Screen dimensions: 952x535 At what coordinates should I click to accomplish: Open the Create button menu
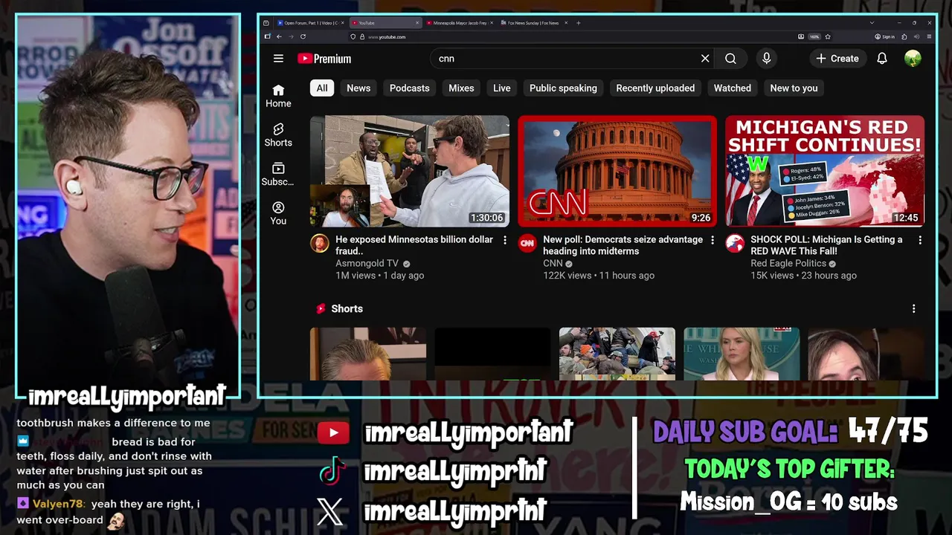tap(837, 59)
